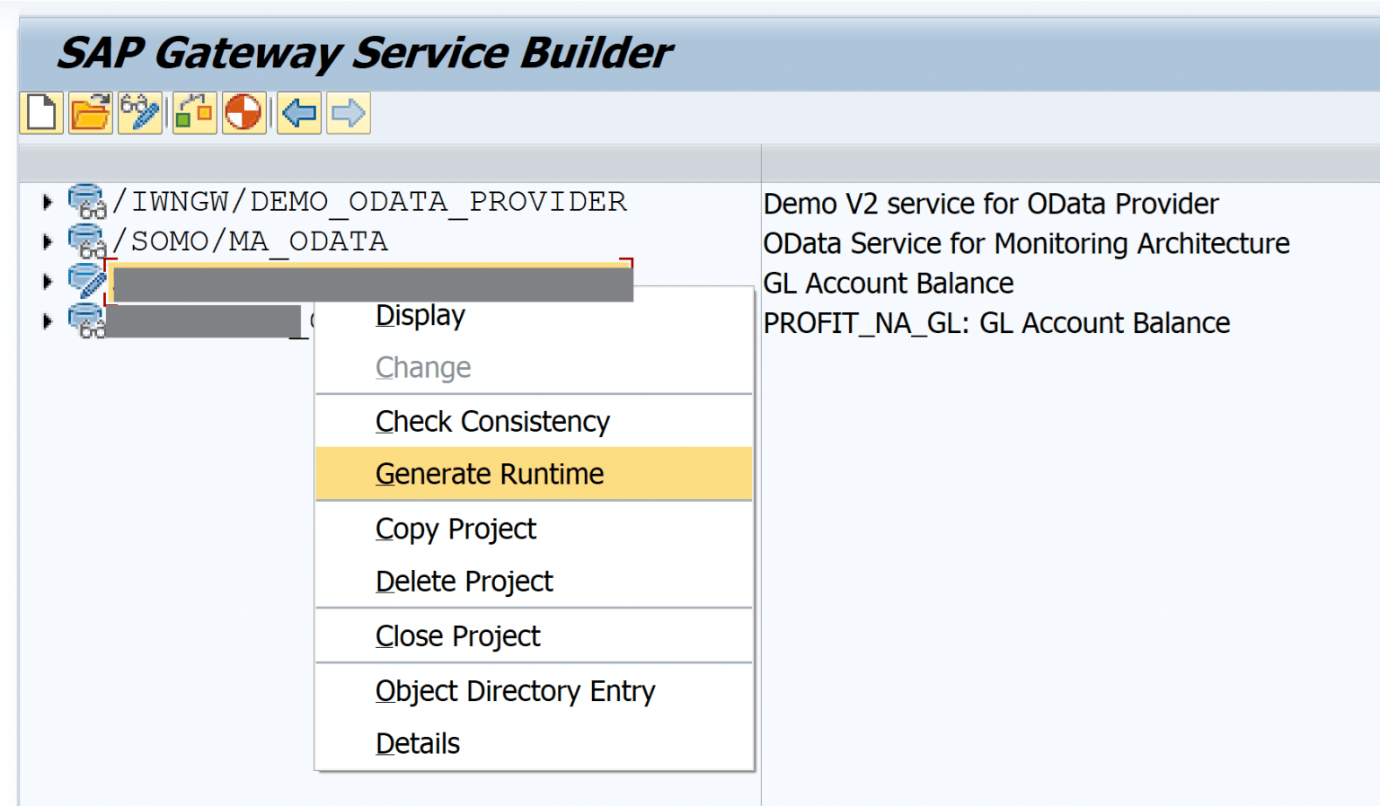Click the red Check Consistency circle icon
Screen dimensions: 1380x806
pos(243,112)
